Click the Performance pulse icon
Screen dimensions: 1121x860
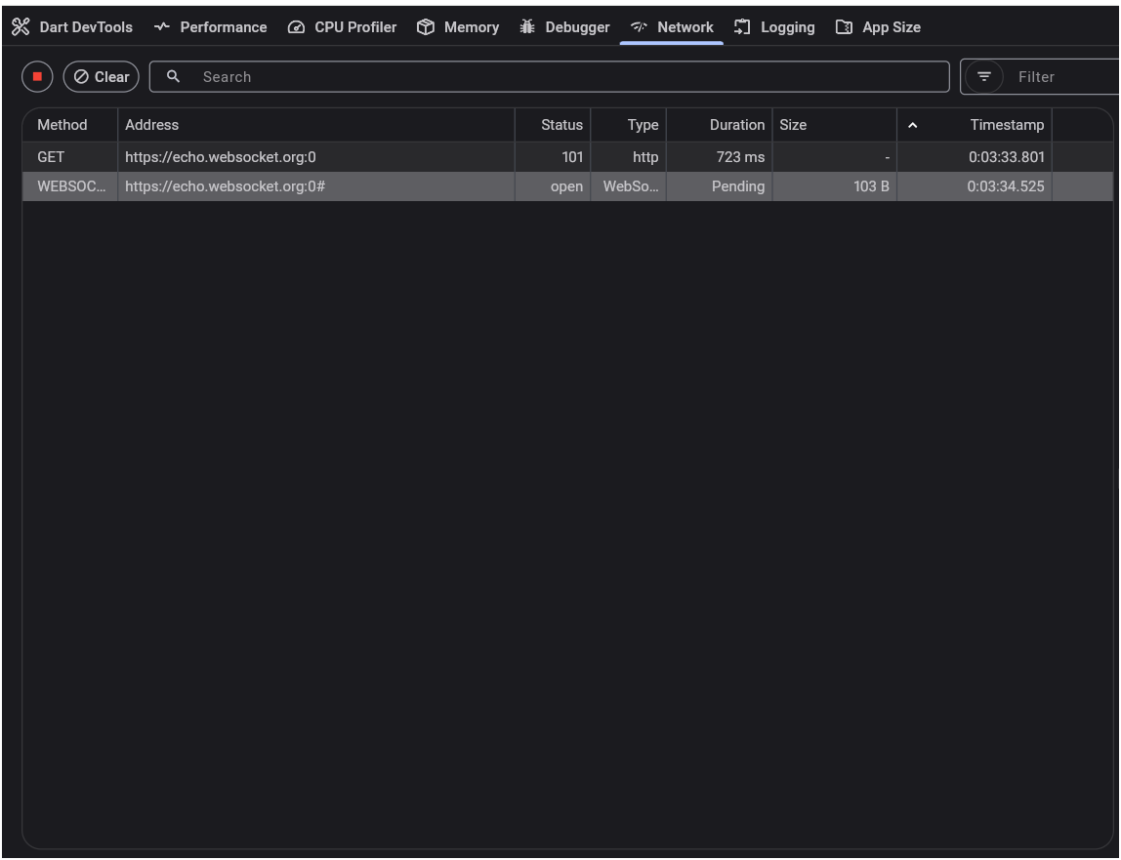click(x=161, y=27)
